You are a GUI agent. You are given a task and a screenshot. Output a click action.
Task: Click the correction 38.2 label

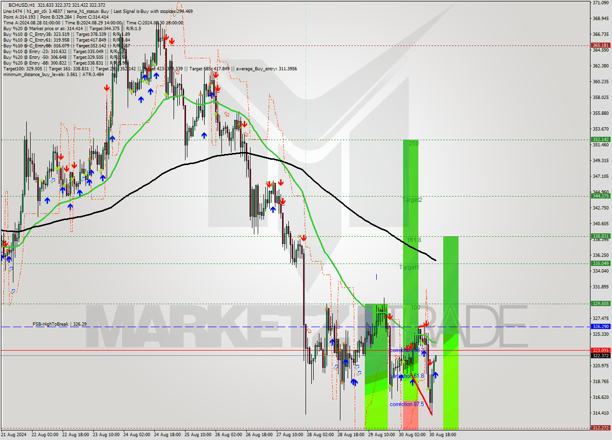click(x=407, y=350)
